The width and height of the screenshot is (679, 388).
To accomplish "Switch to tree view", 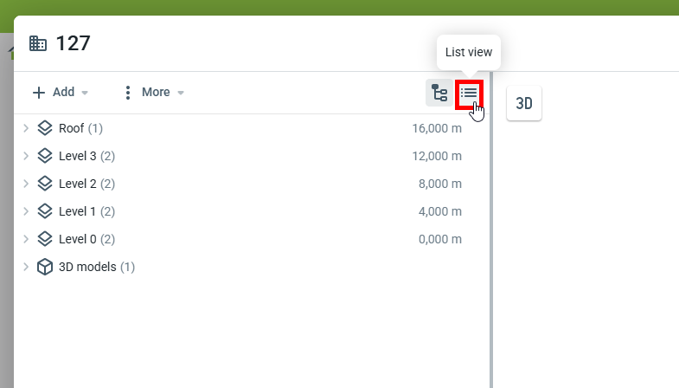I will (439, 93).
